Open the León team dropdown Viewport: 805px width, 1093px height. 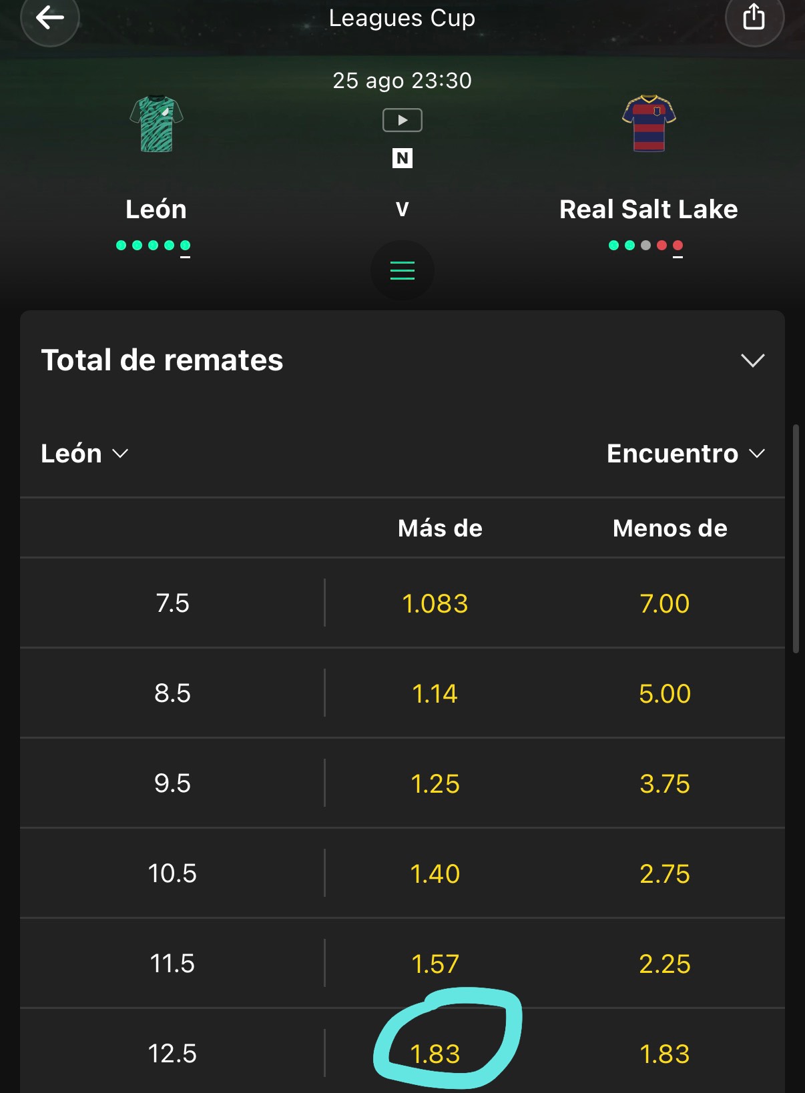coord(84,454)
